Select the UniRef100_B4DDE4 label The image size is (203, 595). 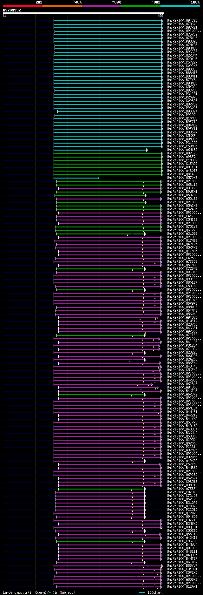coord(182,429)
